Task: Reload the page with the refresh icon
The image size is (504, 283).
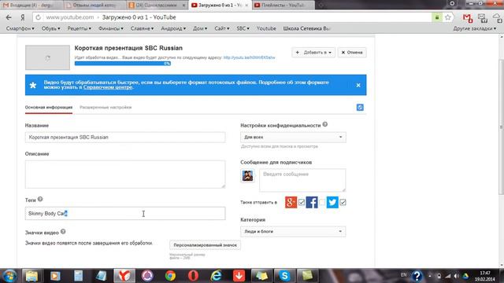Action: [38, 17]
